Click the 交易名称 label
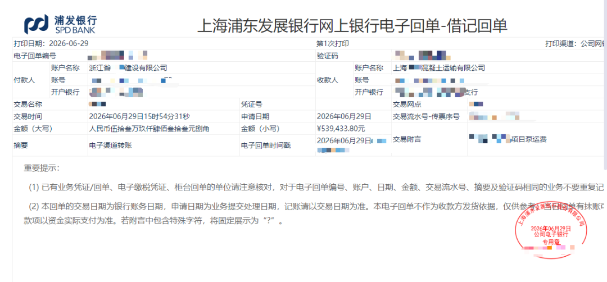The width and height of the screenshot is (607, 282). 28,104
